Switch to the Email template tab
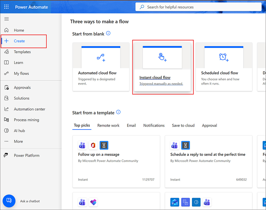 pyautogui.click(x=131, y=125)
